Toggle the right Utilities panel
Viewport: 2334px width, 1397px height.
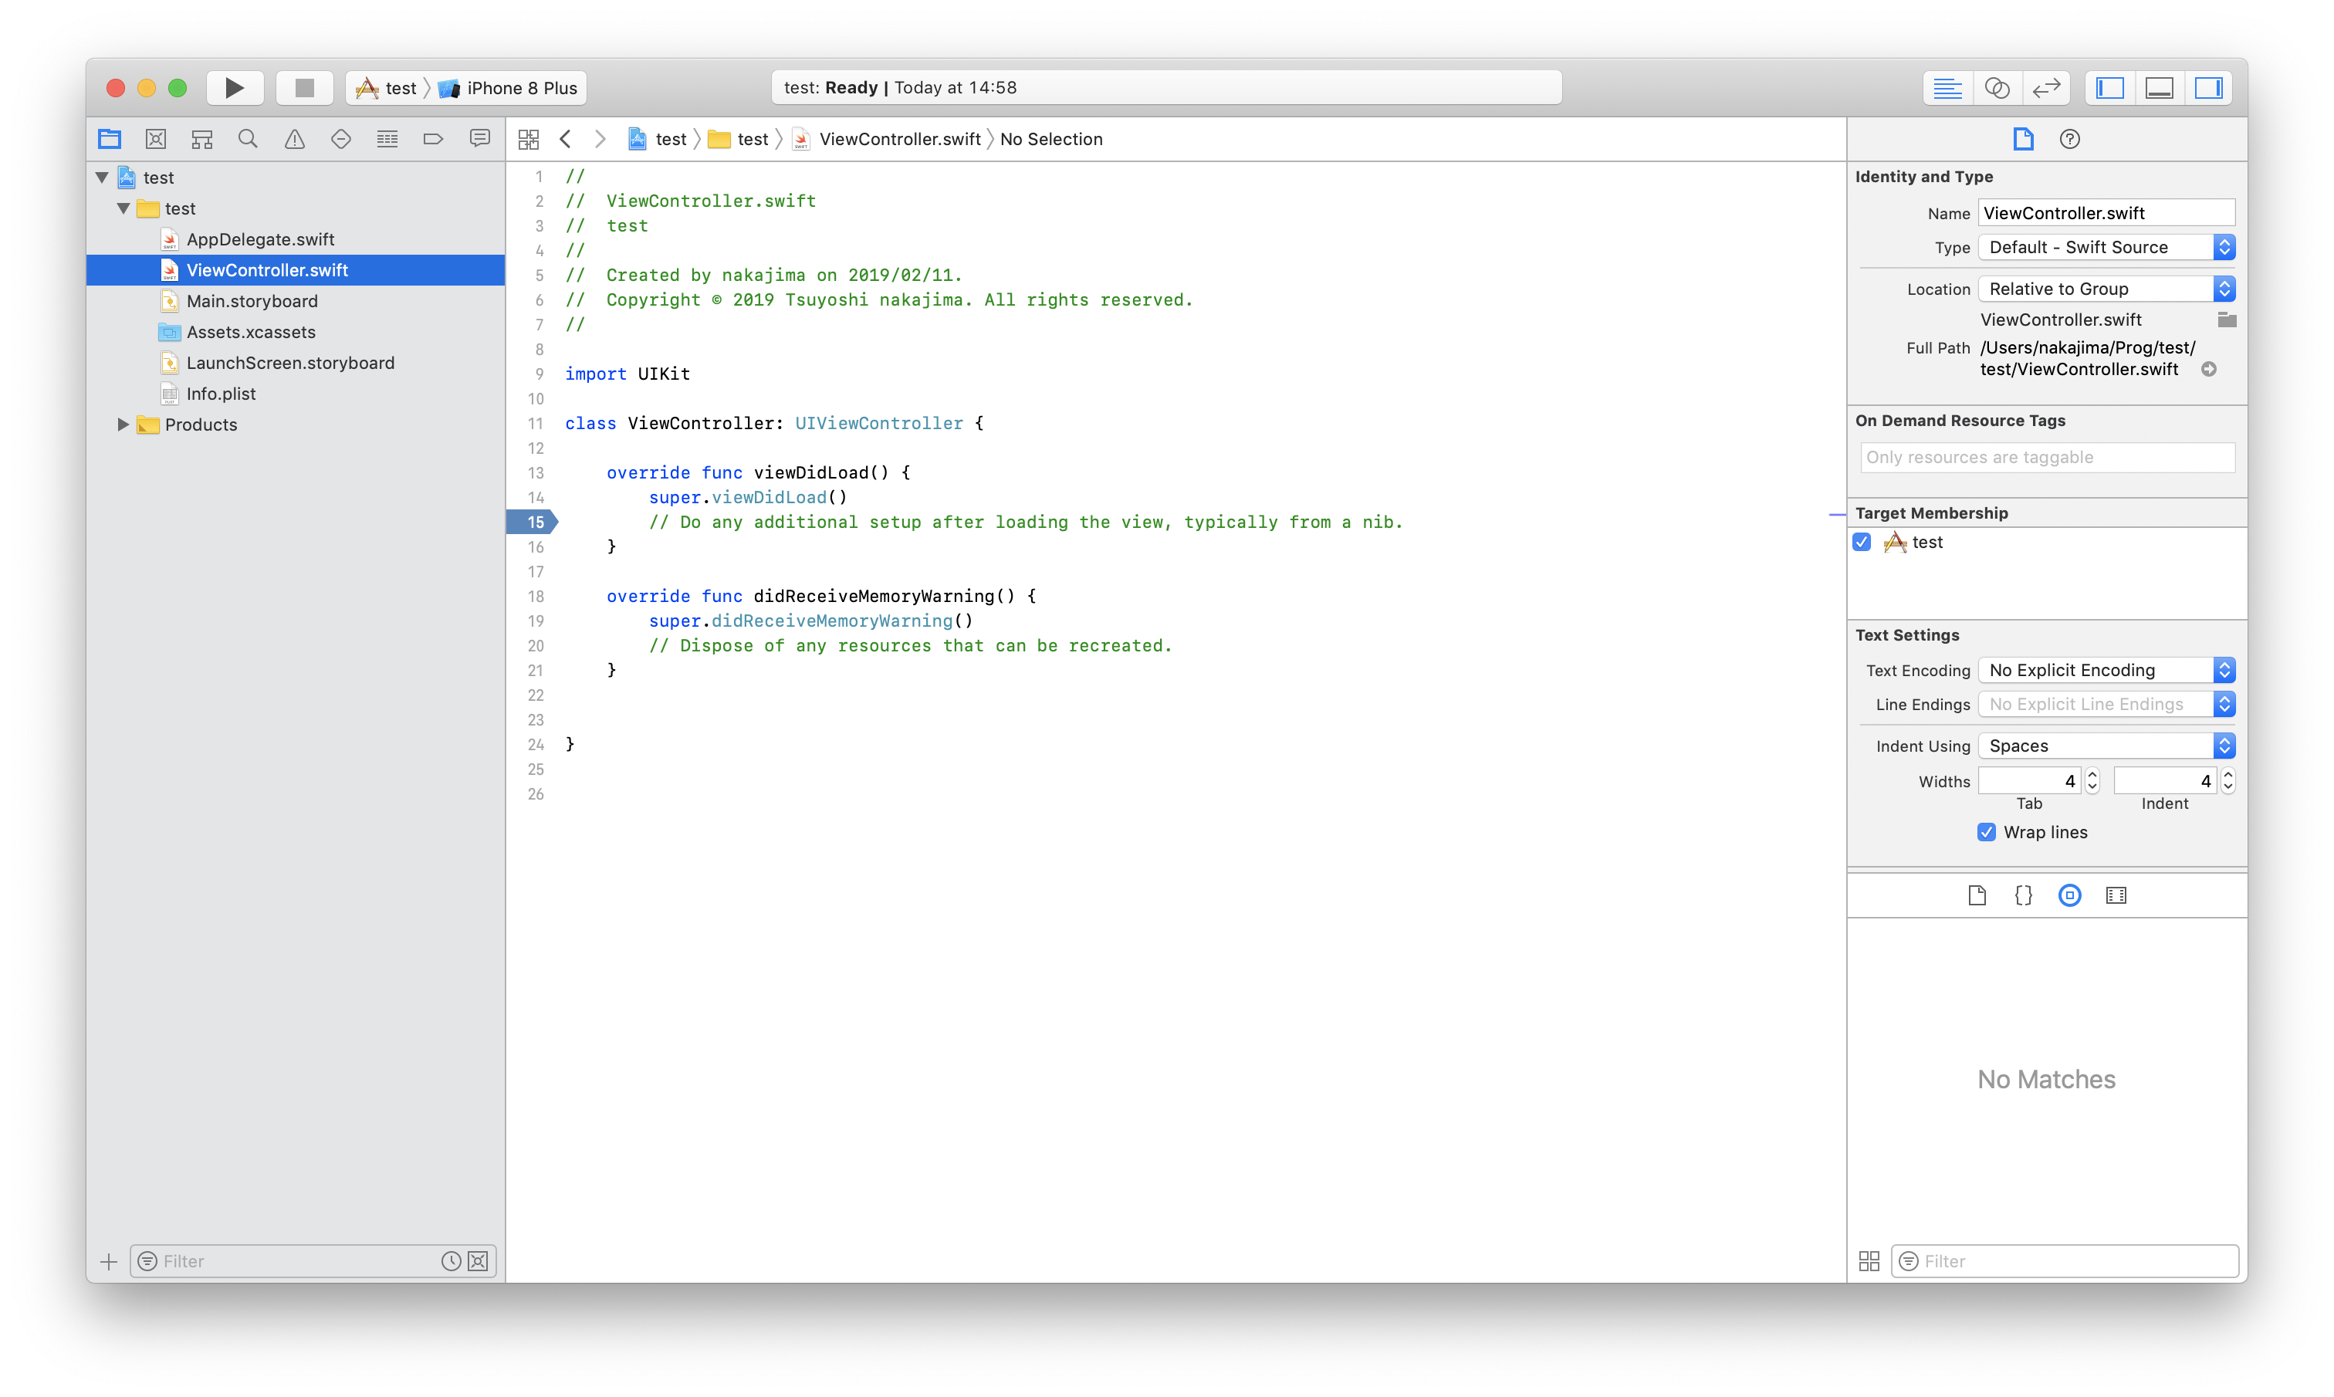point(2208,87)
